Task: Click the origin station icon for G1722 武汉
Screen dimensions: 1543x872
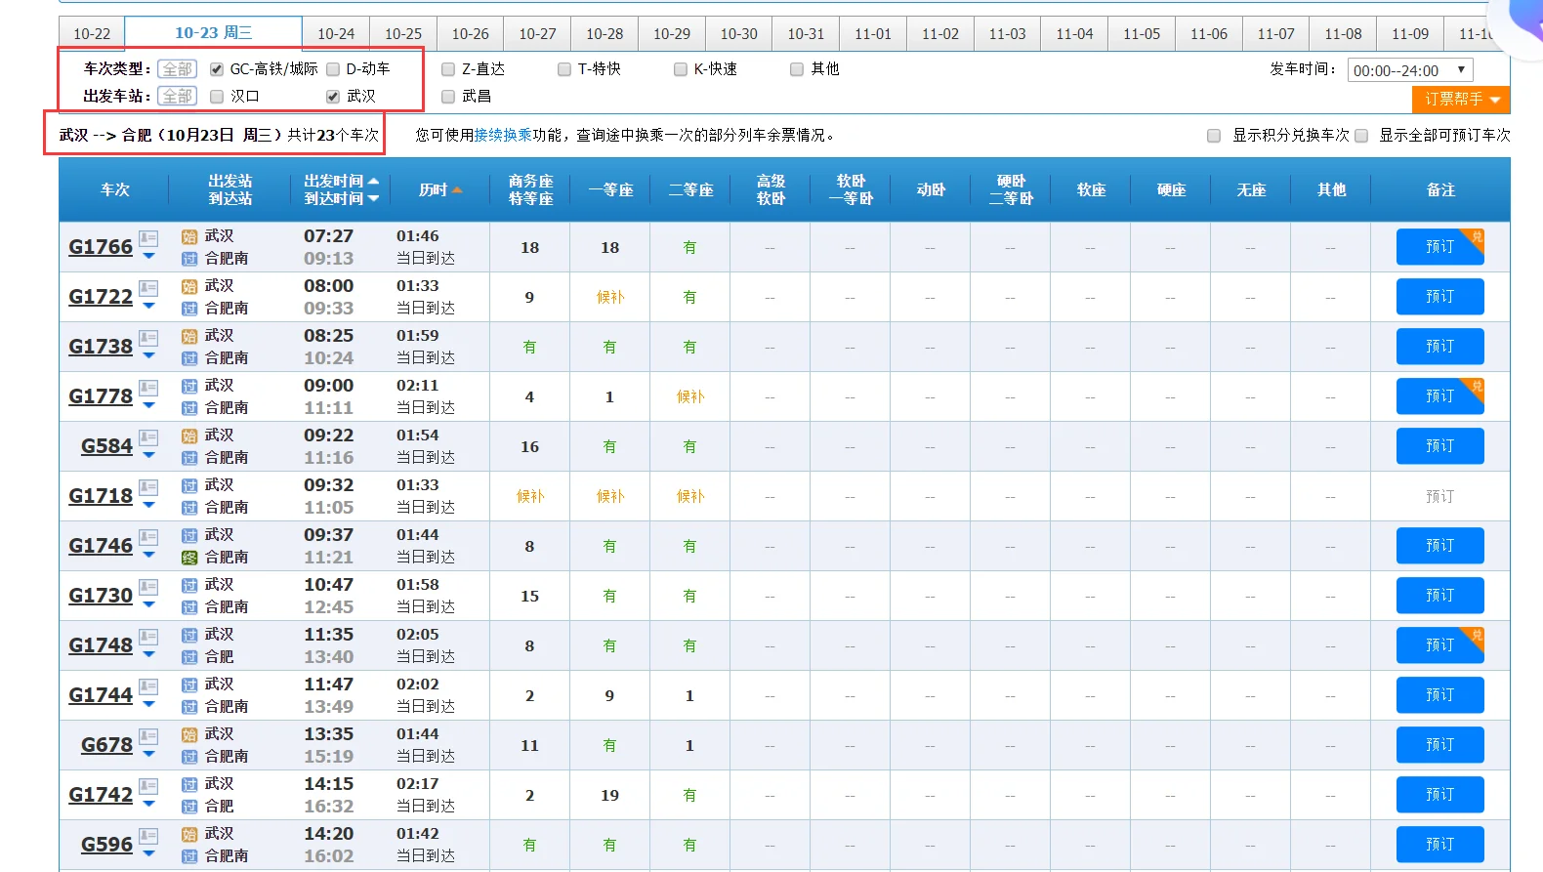Action: (x=189, y=287)
